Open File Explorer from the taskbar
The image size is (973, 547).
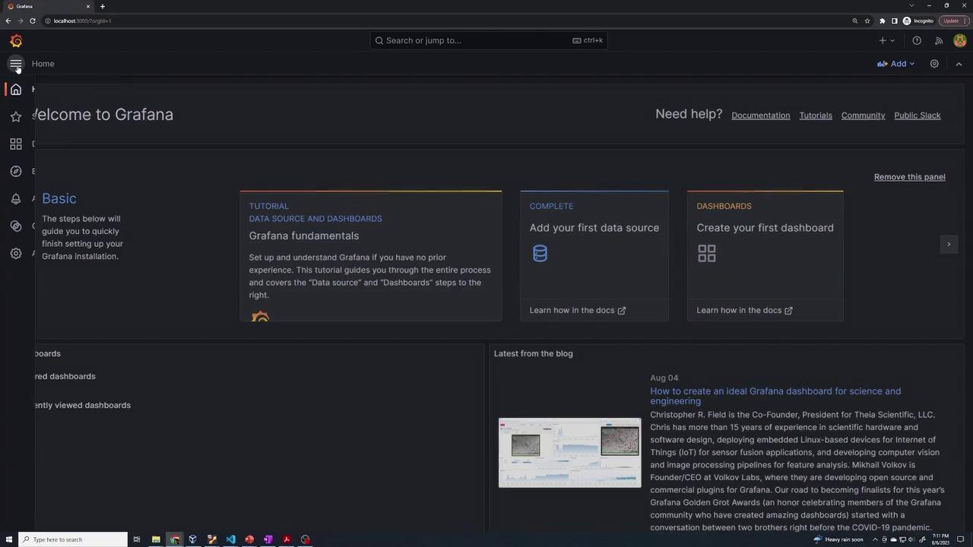tap(156, 539)
